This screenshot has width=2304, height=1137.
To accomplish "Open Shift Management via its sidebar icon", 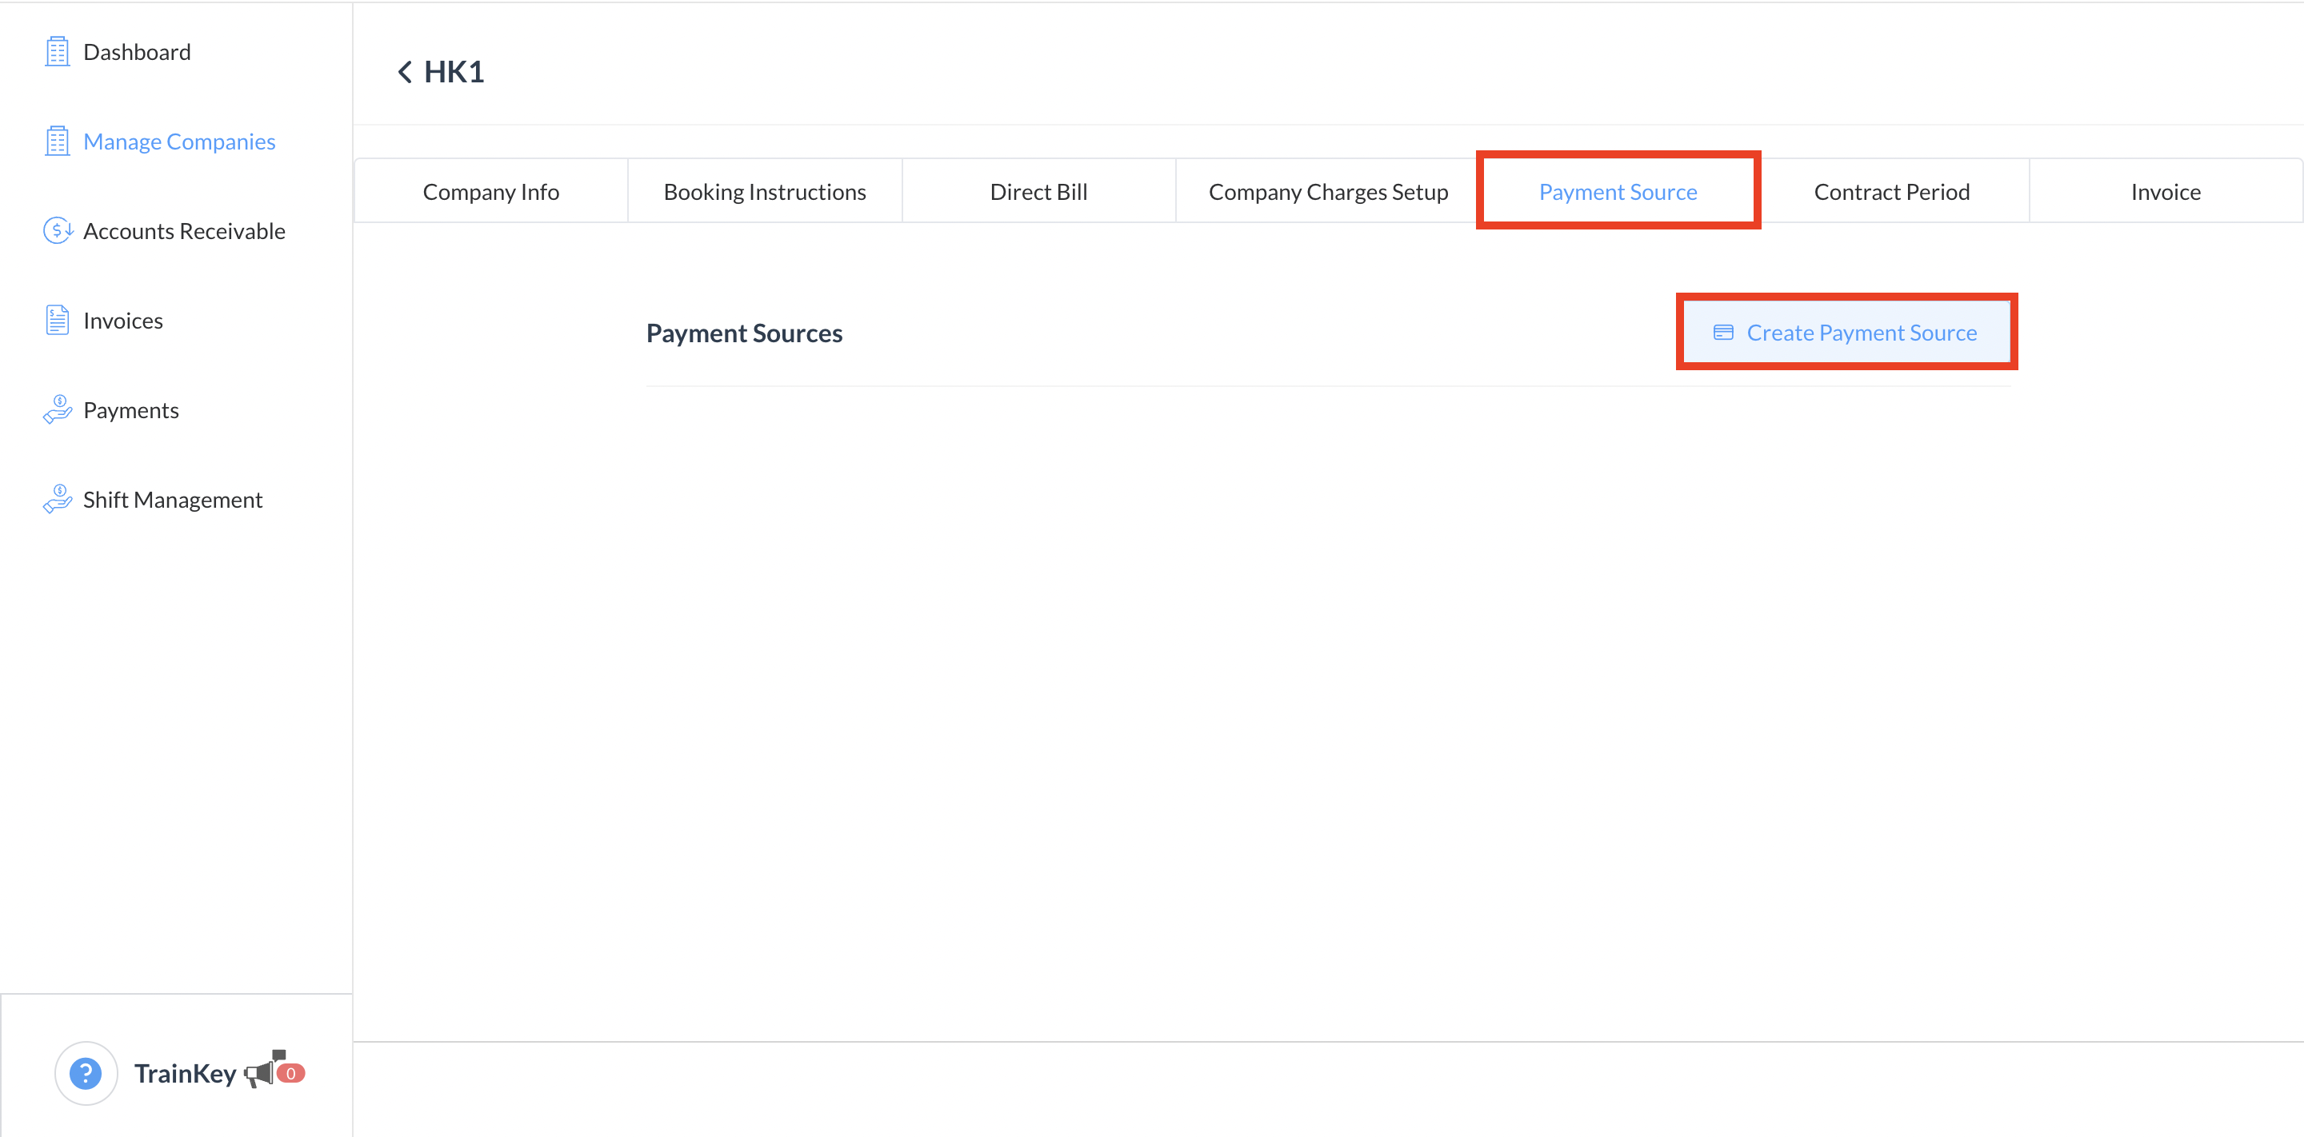I will 58,498.
